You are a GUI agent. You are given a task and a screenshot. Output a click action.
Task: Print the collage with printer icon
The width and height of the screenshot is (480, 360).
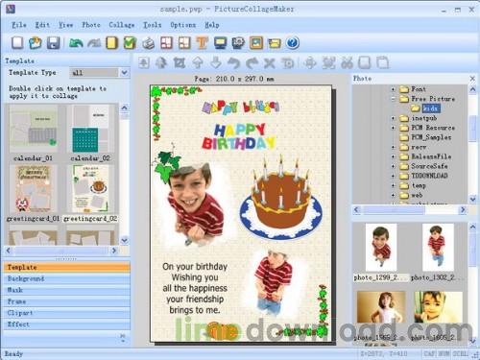148,43
